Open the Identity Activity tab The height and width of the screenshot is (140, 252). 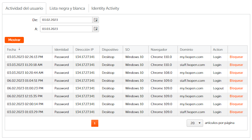pos(105,8)
